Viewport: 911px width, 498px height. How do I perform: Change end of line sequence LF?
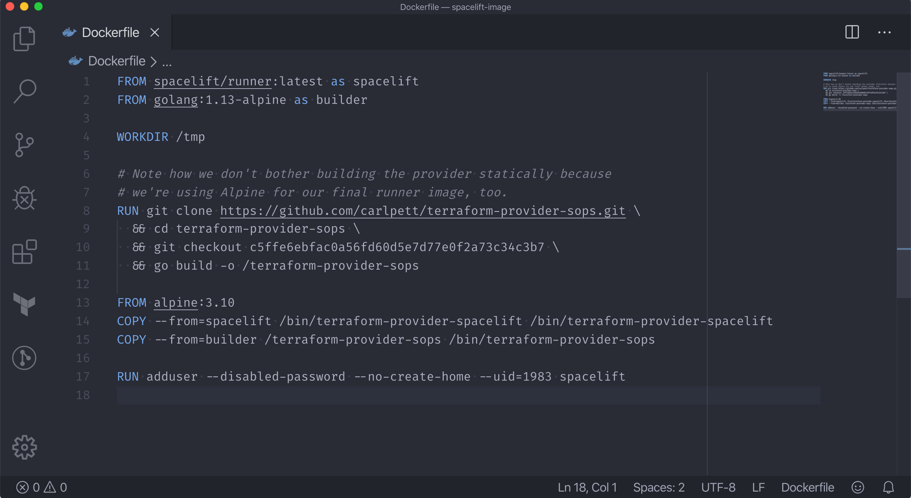pyautogui.click(x=758, y=487)
